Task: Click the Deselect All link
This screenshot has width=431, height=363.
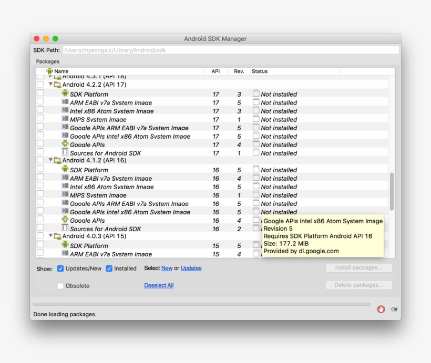Action: point(159,285)
